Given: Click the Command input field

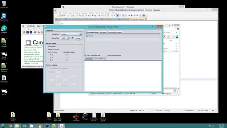Looking at the screenshot, I should [x=123, y=39].
